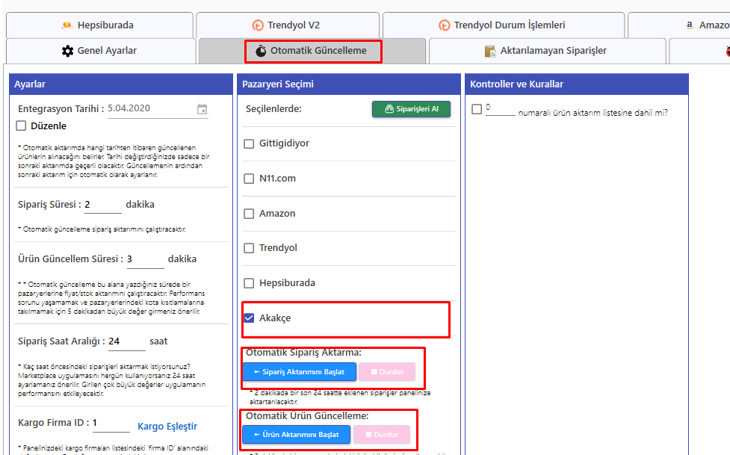
Task: Click the Otomatik Sipariş Aktarma: label
Action: tap(303, 353)
